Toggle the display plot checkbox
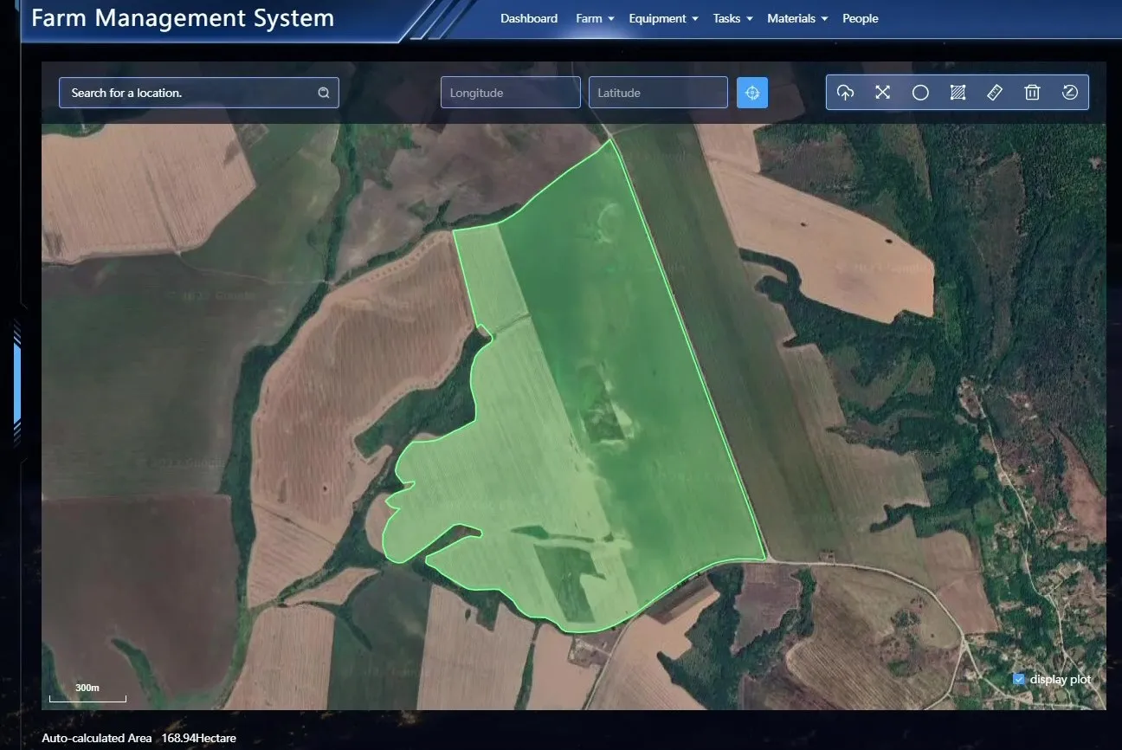This screenshot has width=1122, height=750. pyautogui.click(x=1019, y=679)
